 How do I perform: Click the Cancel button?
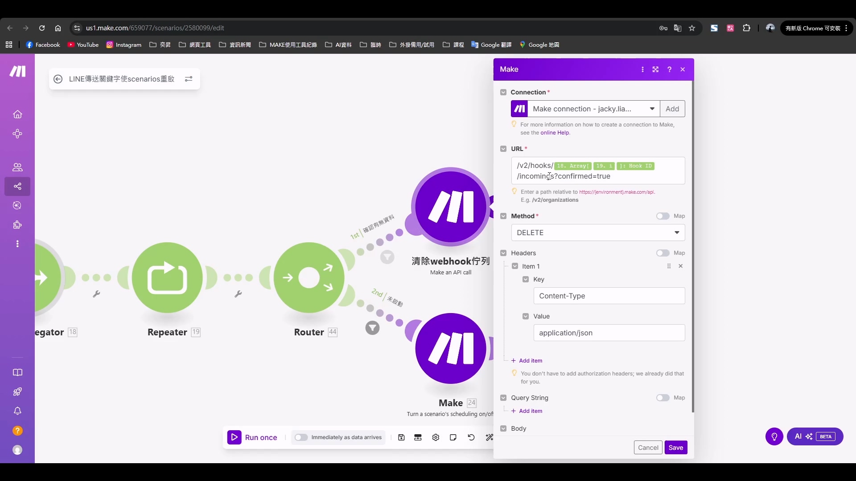tap(648, 448)
